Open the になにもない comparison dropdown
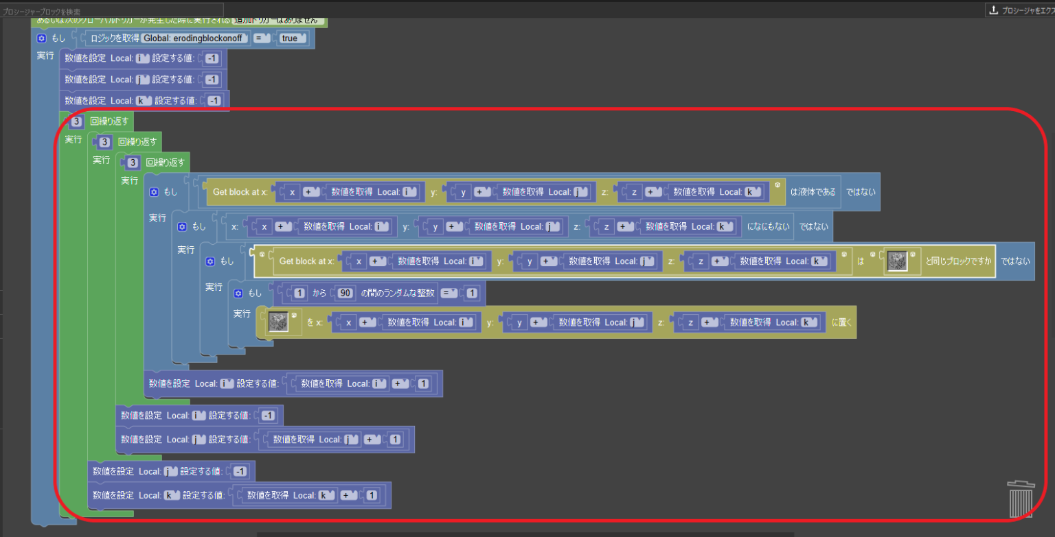The height and width of the screenshot is (537, 1055). coord(769,226)
